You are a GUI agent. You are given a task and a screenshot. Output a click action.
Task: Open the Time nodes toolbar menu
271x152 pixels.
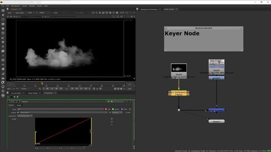click(x=3, y=20)
